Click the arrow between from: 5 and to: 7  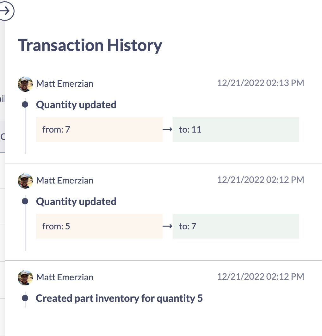click(167, 226)
